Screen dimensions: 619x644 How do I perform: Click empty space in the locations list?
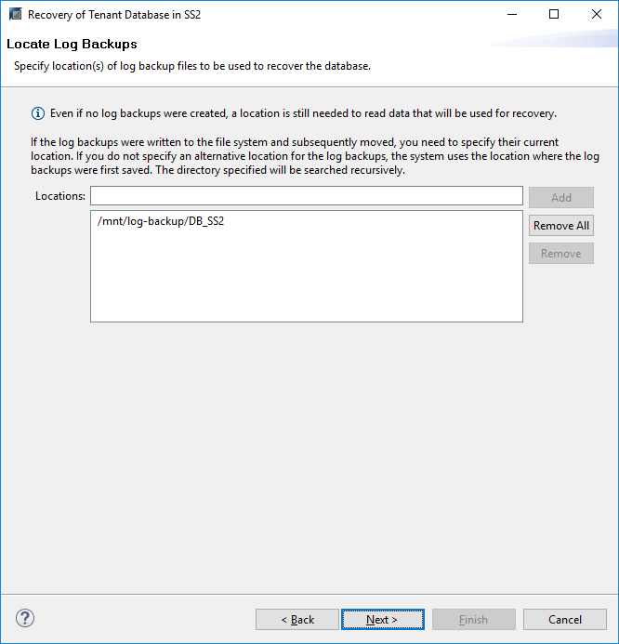tap(306, 279)
